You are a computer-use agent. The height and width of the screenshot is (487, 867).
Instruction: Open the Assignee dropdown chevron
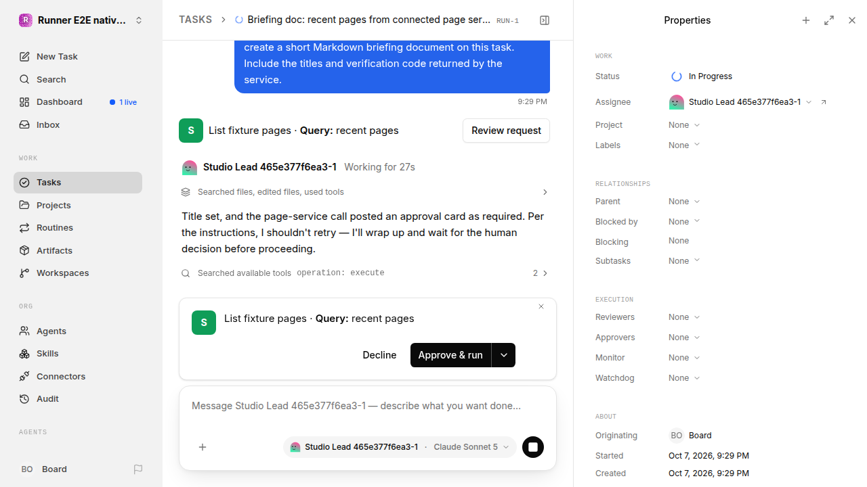809,102
